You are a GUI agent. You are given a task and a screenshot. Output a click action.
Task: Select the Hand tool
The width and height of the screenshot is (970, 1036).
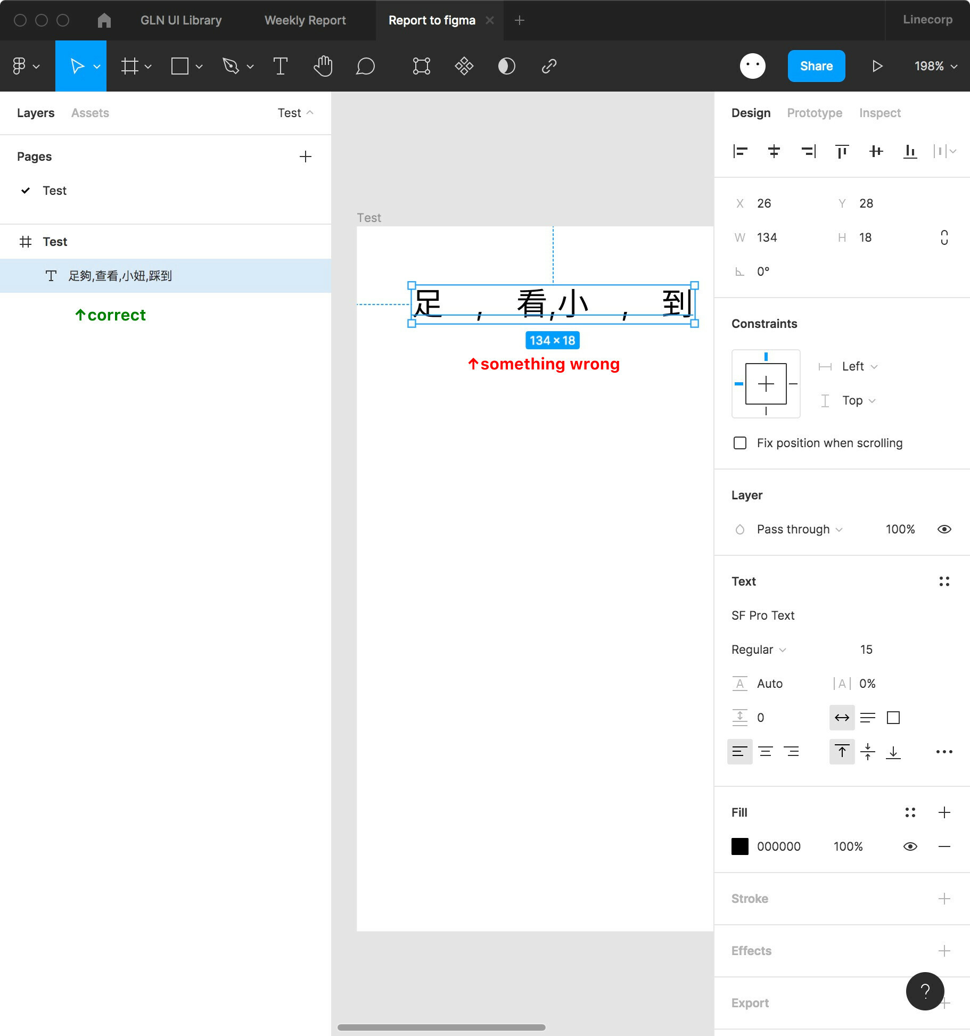(323, 66)
